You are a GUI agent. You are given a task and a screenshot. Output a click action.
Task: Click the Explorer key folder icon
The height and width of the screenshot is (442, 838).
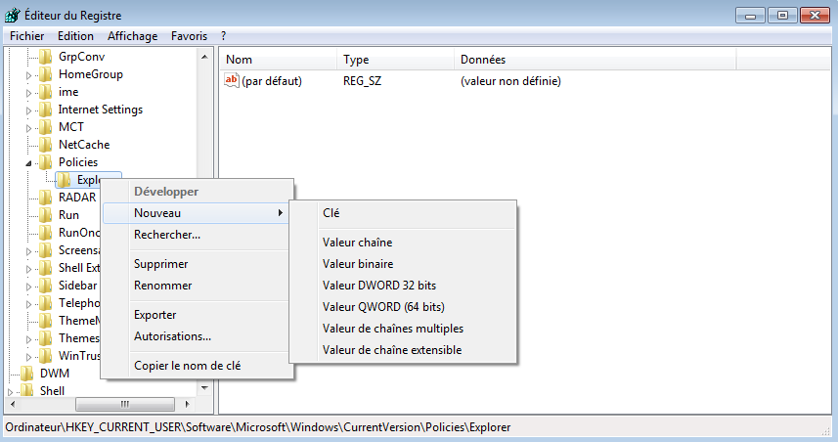coord(65,180)
